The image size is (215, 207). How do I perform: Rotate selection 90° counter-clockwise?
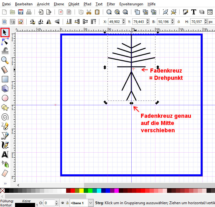[33, 22]
